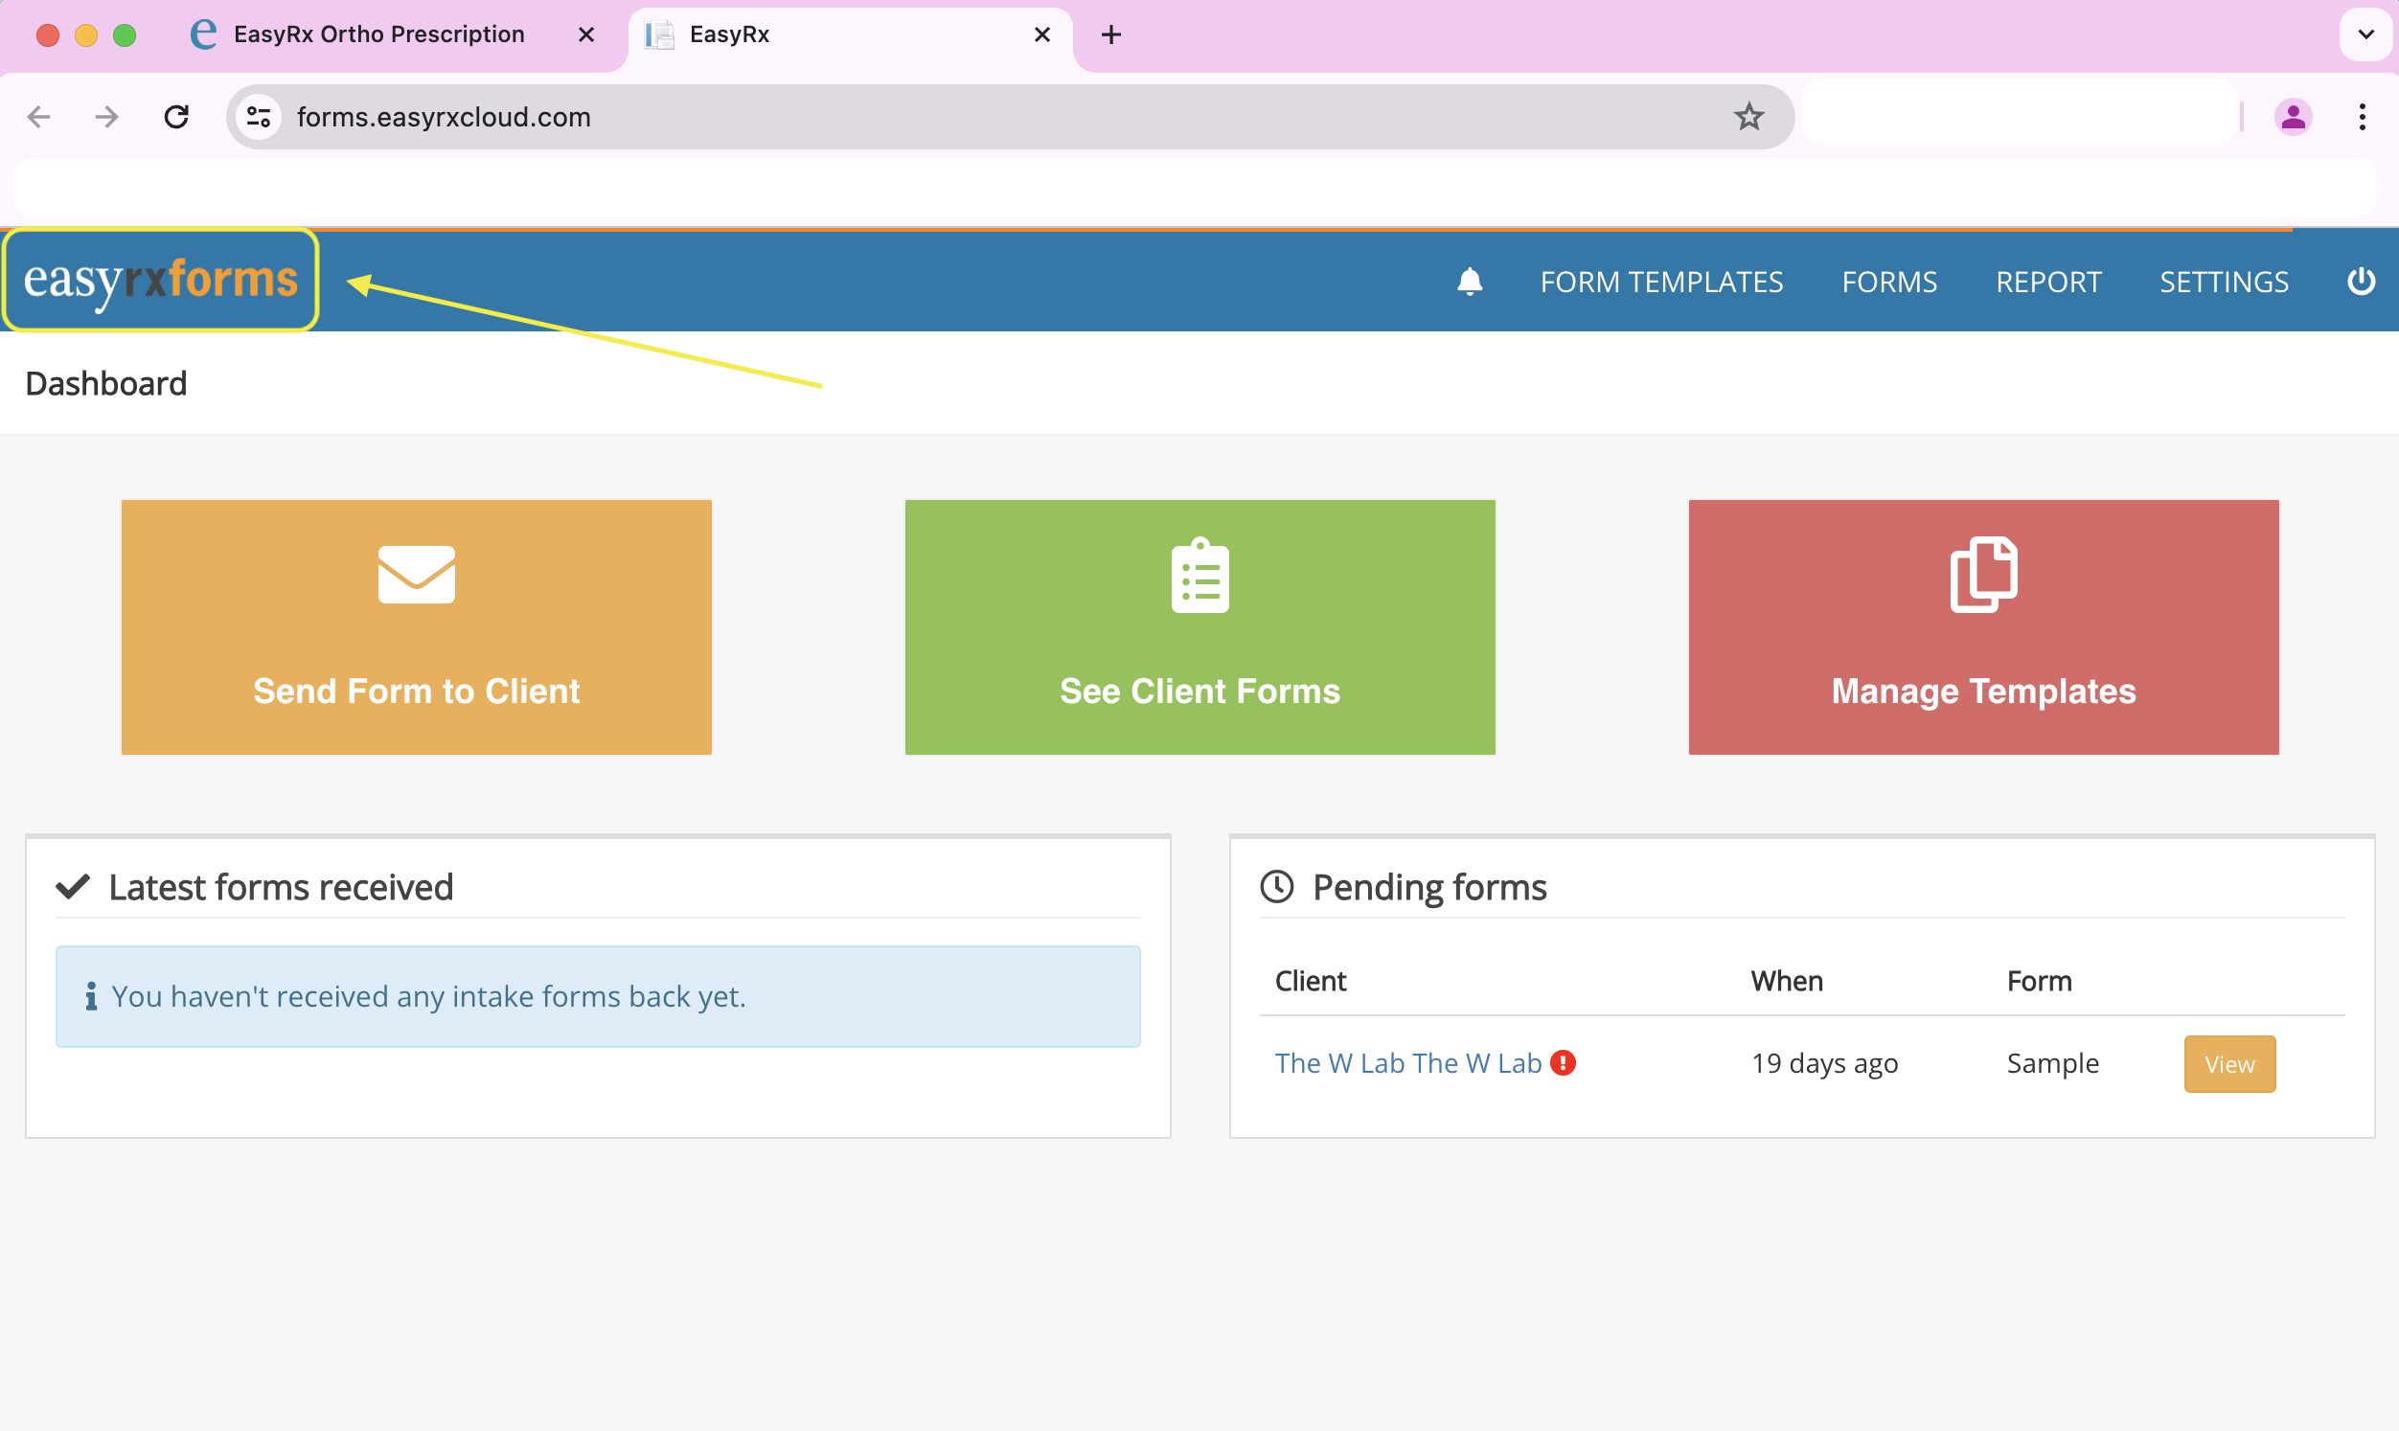The width and height of the screenshot is (2399, 1431).
Task: Click the copy icon on Manage Templates
Action: tap(1983, 575)
